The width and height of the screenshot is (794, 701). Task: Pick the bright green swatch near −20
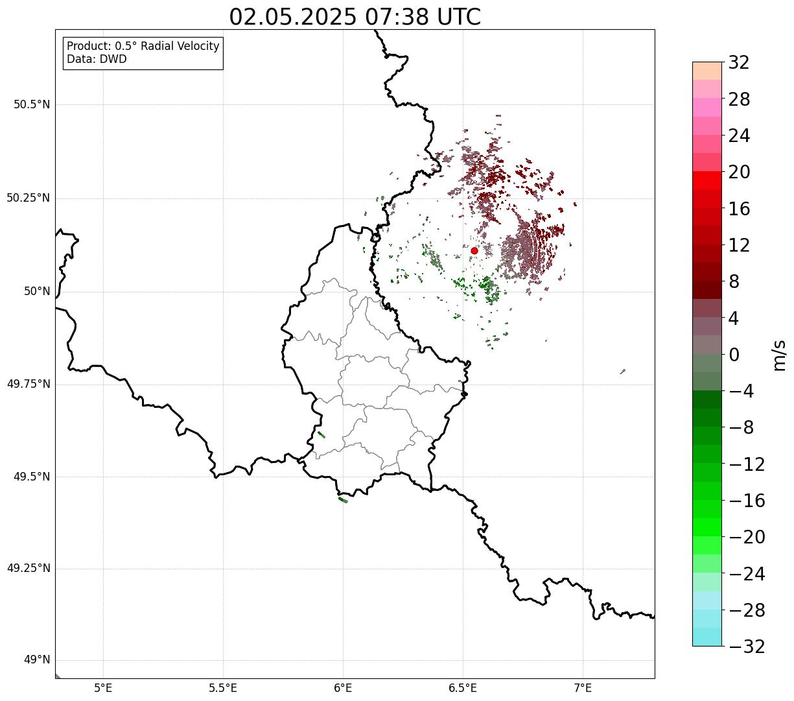707,527
